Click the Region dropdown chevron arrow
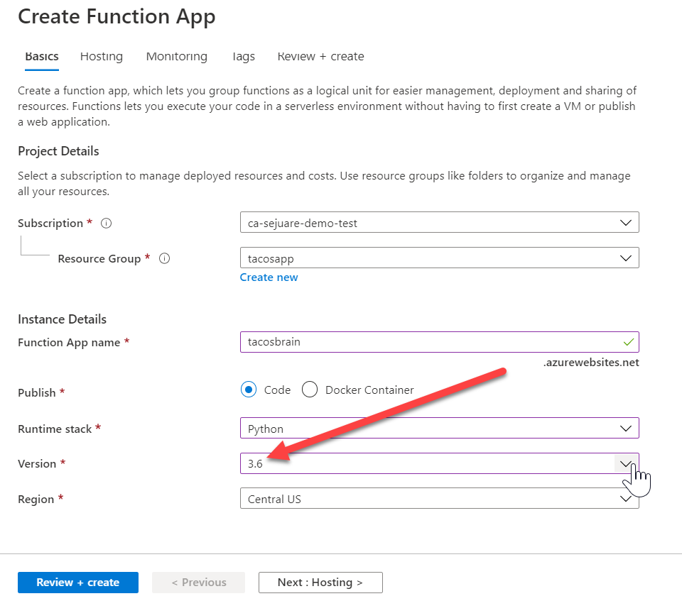Image resolution: width=682 pixels, height=601 pixels. coord(626,498)
